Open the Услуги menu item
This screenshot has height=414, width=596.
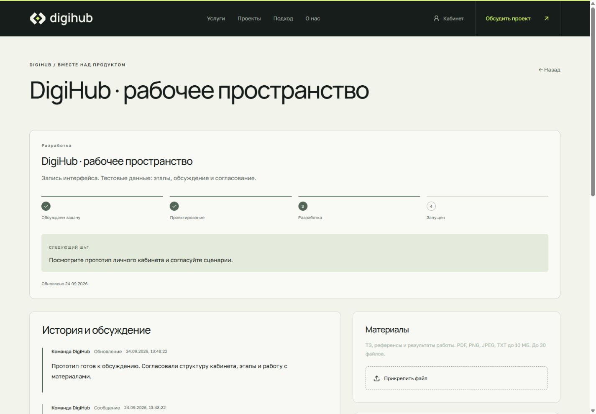pyautogui.click(x=216, y=18)
